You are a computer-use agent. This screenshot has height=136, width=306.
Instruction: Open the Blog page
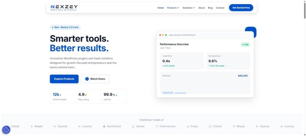(210, 8)
